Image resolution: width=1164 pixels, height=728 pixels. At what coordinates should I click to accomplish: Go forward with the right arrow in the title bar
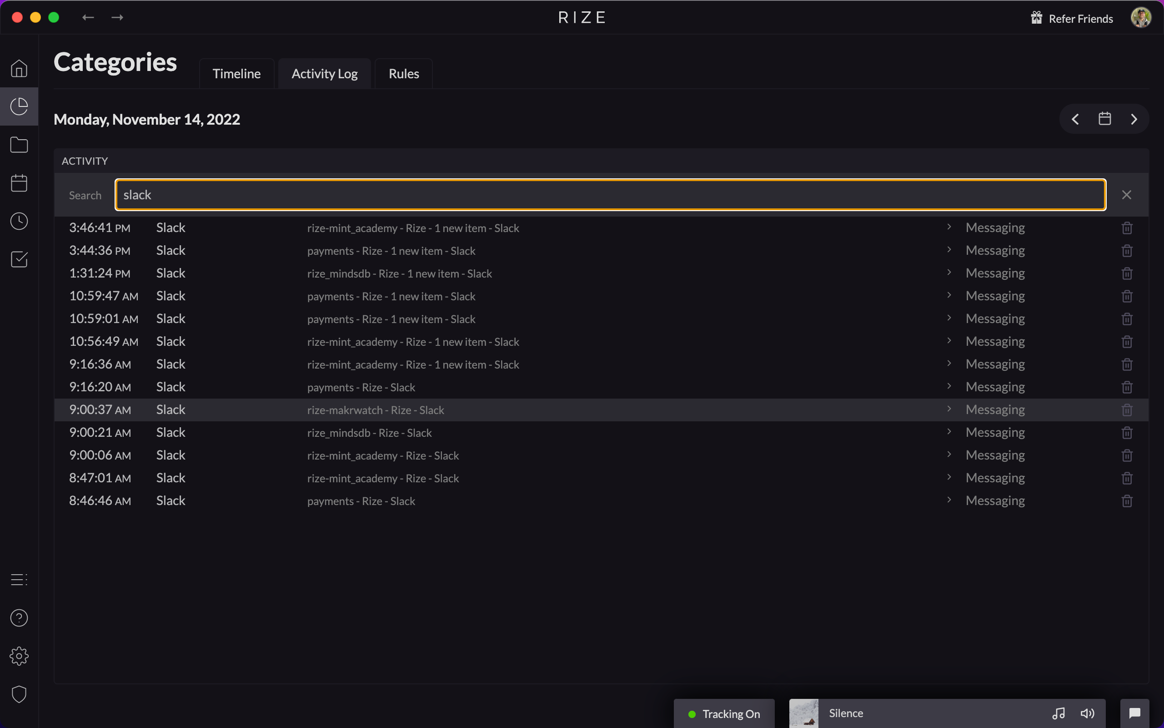(x=117, y=17)
